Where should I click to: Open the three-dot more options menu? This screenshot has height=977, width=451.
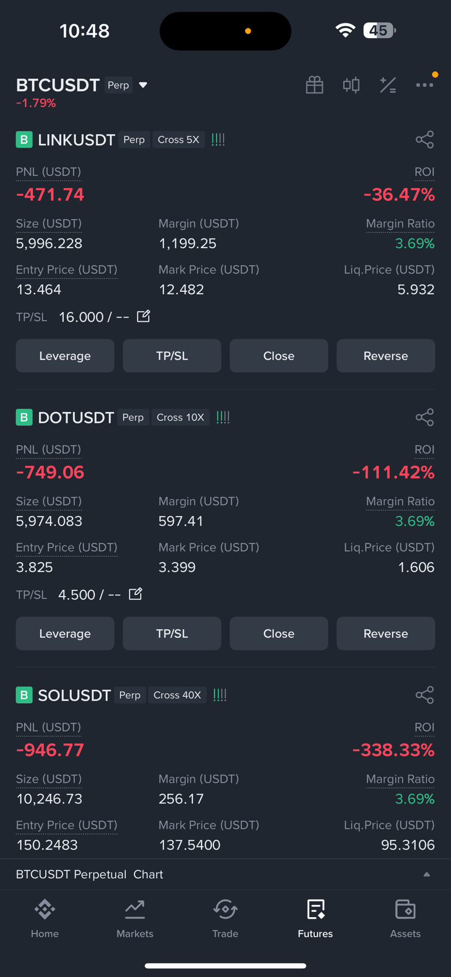(425, 85)
